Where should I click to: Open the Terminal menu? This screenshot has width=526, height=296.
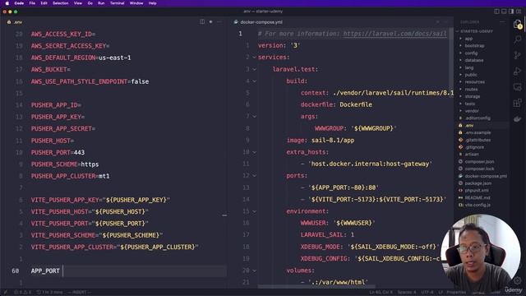coord(117,3)
